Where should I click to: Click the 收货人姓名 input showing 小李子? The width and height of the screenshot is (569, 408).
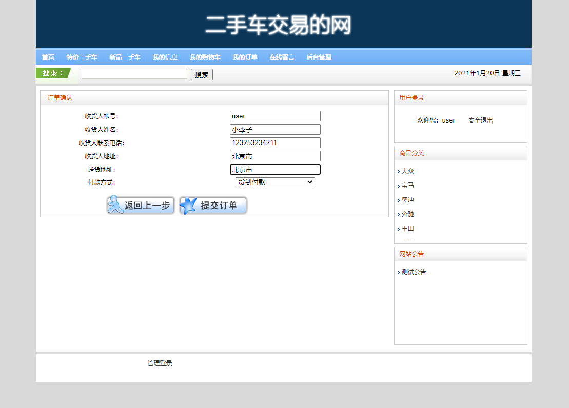[x=274, y=129]
